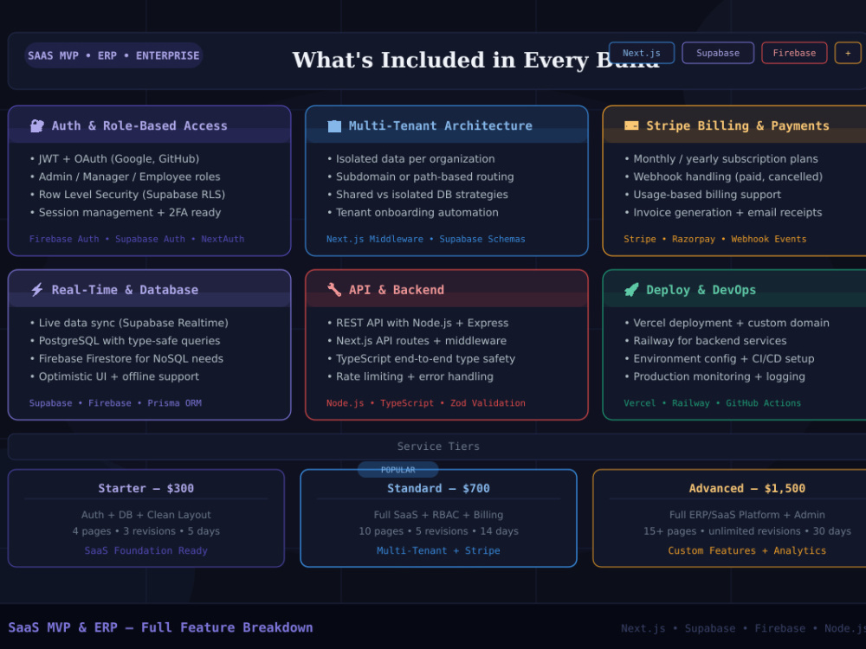Click the Stripe Billing & Payments title

point(737,125)
